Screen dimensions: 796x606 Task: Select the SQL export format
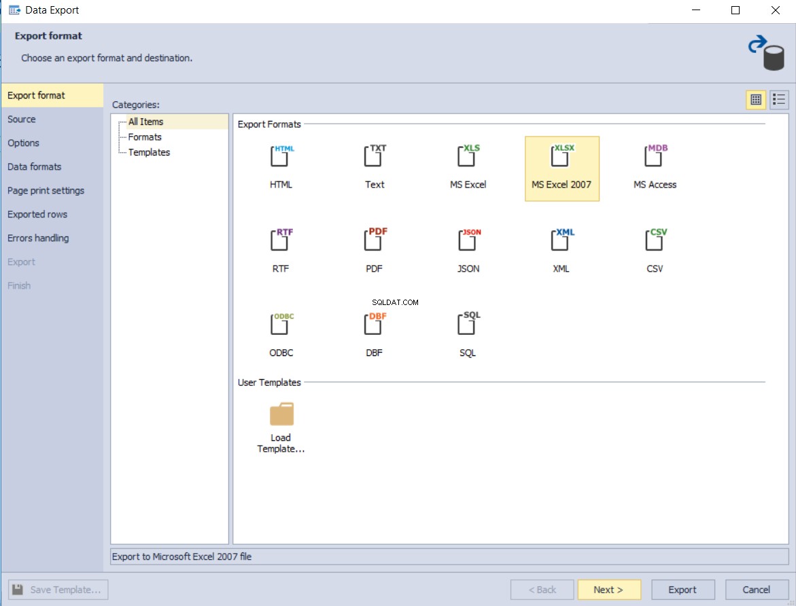click(468, 324)
